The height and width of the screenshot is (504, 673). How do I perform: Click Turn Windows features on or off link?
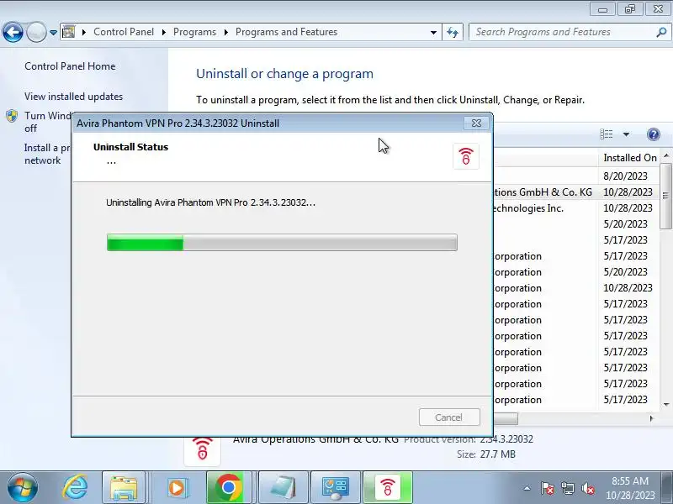click(48, 122)
